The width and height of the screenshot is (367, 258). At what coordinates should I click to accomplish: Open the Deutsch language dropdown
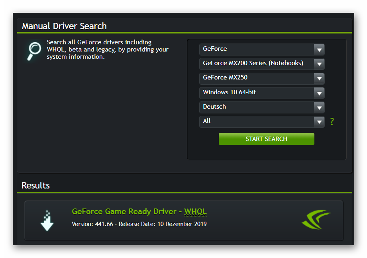pyautogui.click(x=262, y=107)
